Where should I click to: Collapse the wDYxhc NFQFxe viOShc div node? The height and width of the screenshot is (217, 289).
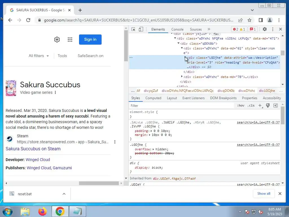[175, 38]
